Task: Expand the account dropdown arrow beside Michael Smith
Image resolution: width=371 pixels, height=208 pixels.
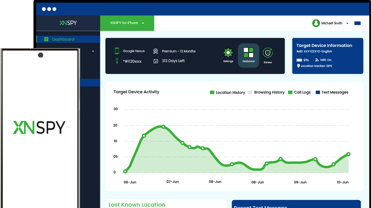Action: [x=347, y=23]
